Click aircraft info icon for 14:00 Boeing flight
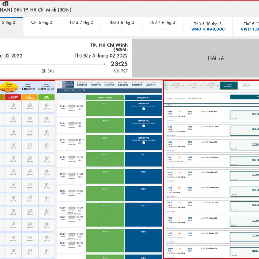The width and height of the screenshot is (259, 259). (x=202, y=172)
